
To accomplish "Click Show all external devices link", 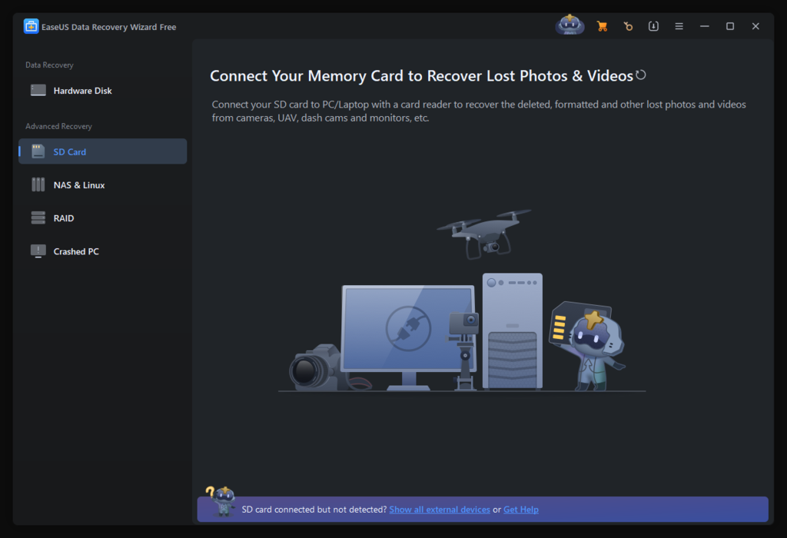I will [x=440, y=510].
